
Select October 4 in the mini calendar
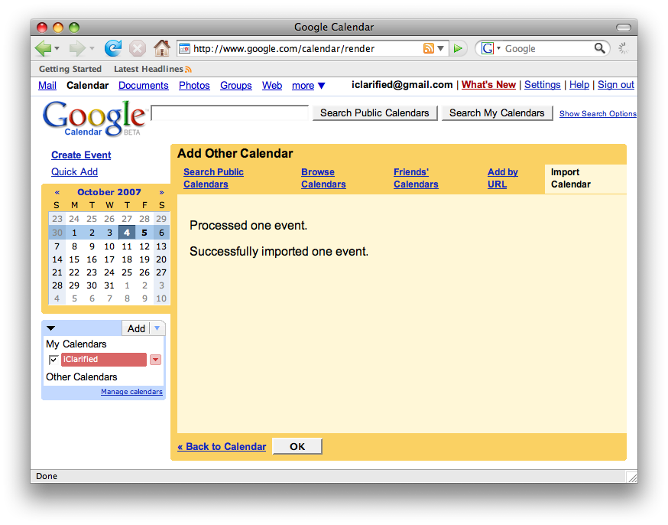click(x=127, y=232)
